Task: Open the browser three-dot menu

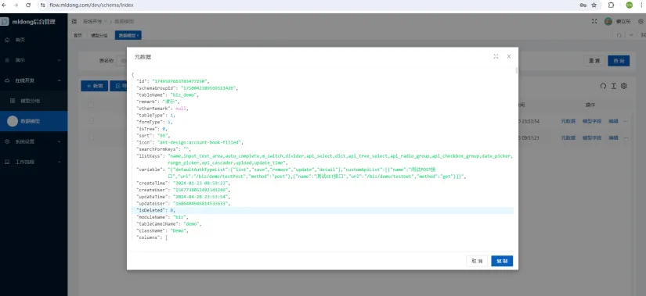Action: (642, 5)
